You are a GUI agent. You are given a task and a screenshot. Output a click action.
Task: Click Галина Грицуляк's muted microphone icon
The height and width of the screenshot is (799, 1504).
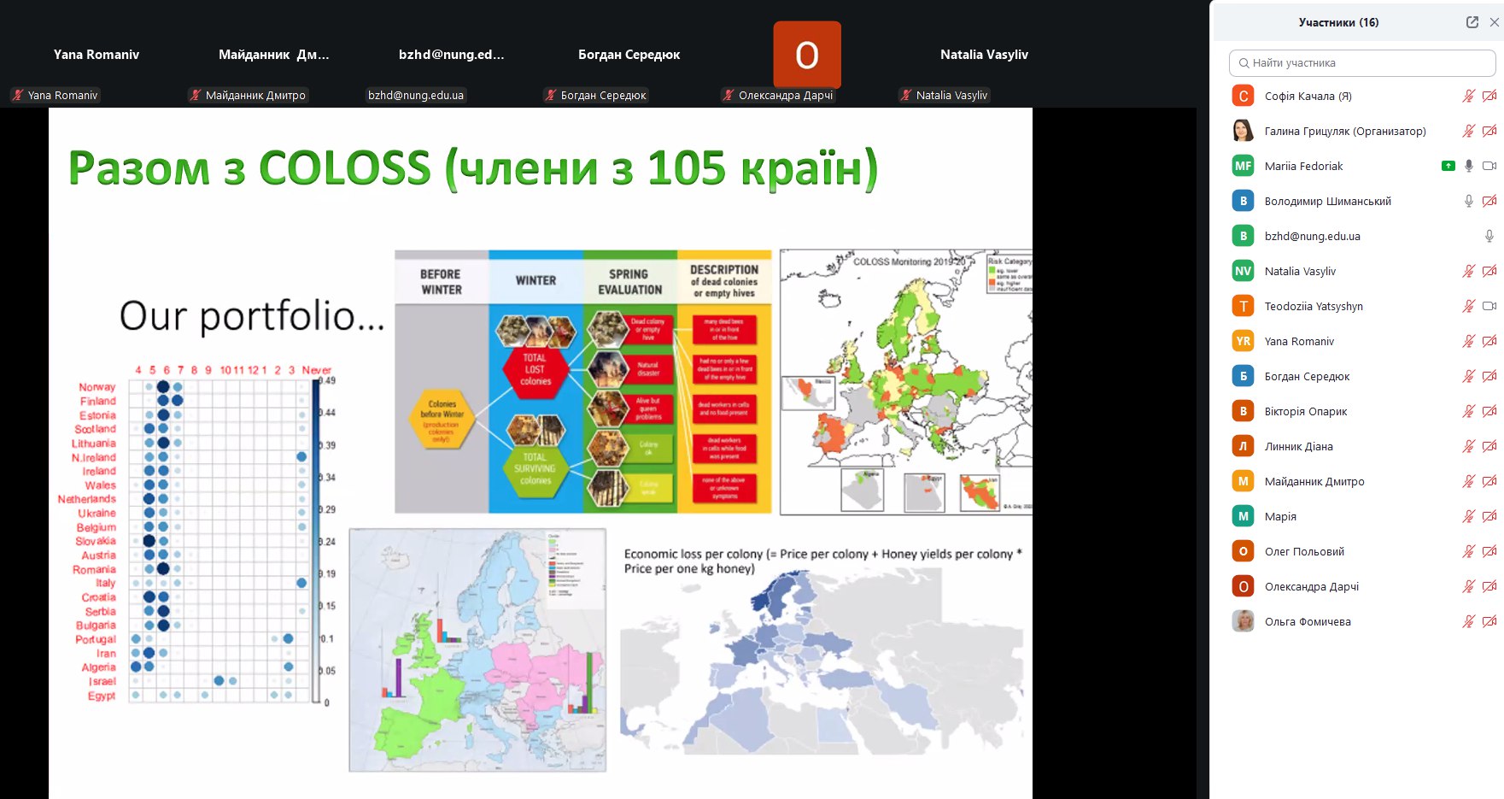(x=1468, y=131)
